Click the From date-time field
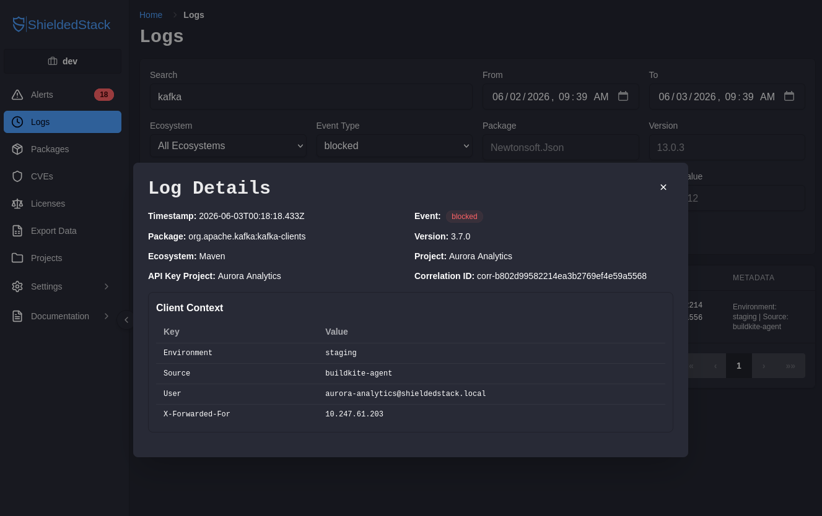Image resolution: width=822 pixels, height=516 pixels. 561,97
